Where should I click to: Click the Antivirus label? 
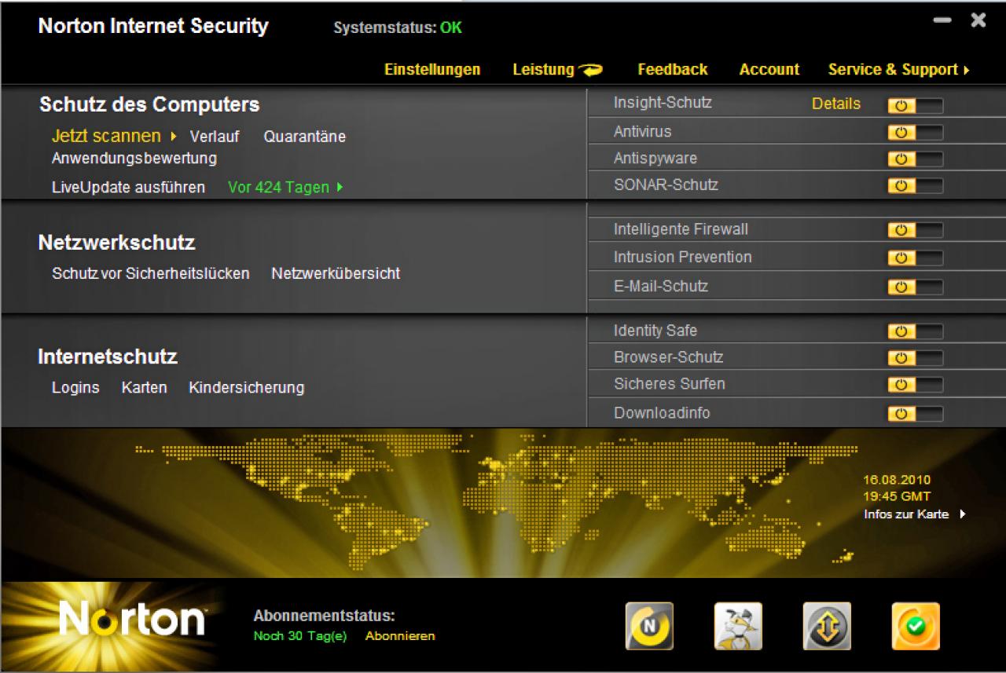click(x=643, y=131)
